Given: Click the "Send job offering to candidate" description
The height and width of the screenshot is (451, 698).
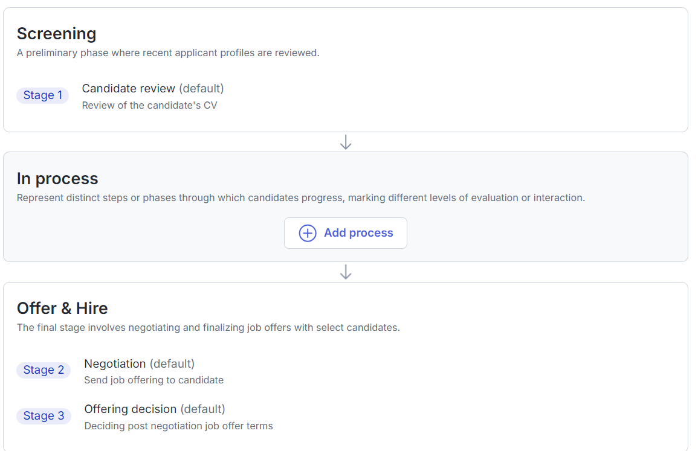Looking at the screenshot, I should (x=153, y=380).
